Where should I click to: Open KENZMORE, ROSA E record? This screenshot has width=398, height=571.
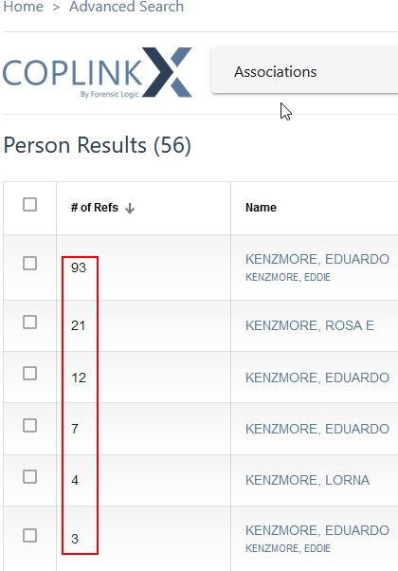click(310, 325)
